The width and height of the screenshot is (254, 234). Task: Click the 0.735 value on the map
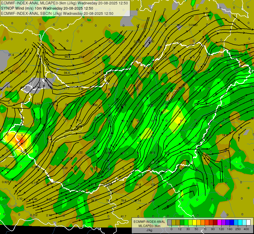click(x=35, y=183)
